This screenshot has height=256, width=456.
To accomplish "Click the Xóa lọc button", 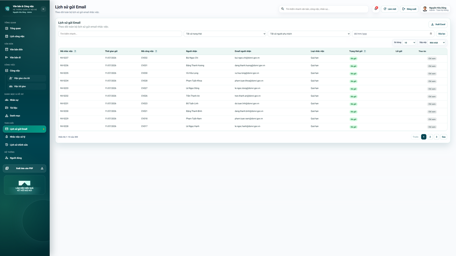I will [442, 34].
